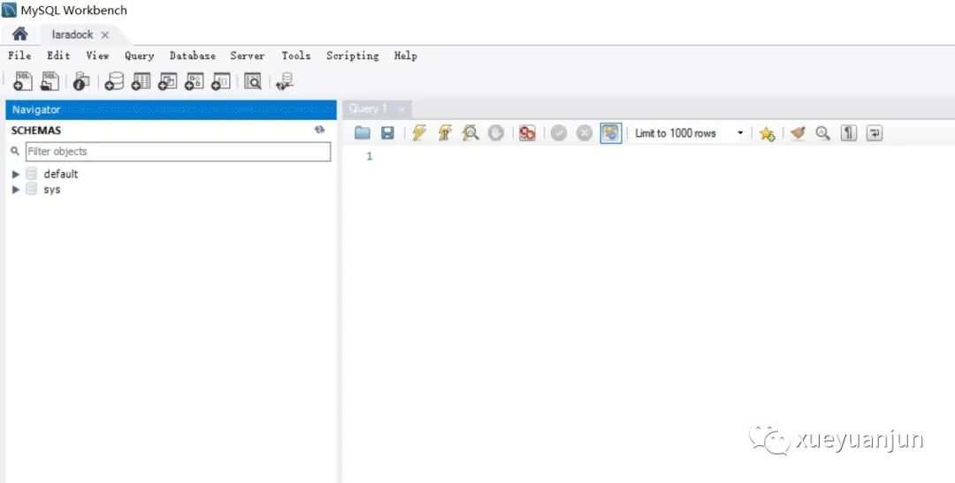This screenshot has width=955, height=483.
Task: Toggle invisible characters pilcrow icon
Action: pos(848,132)
